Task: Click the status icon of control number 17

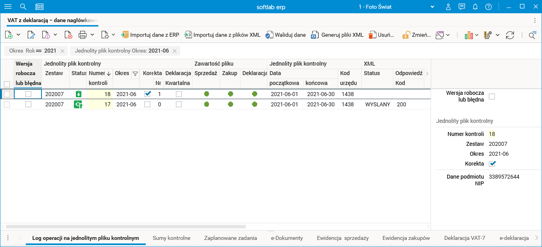Action: (78, 104)
